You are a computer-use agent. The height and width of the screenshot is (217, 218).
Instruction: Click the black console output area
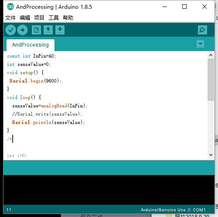pyautogui.click(x=109, y=190)
